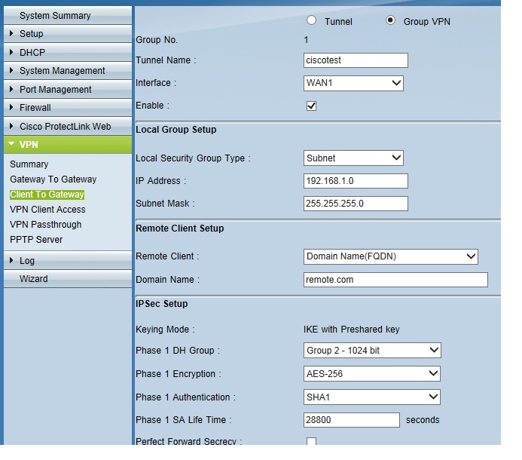Viewport: 522px width, 460px height.
Task: Click the Setup arrow icon
Action: tap(11, 33)
